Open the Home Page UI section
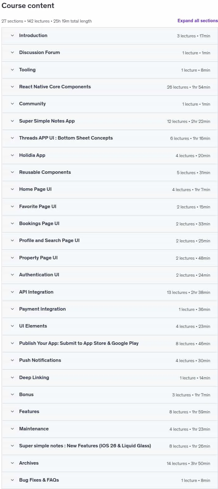The height and width of the screenshot is (489, 218). 110,189
